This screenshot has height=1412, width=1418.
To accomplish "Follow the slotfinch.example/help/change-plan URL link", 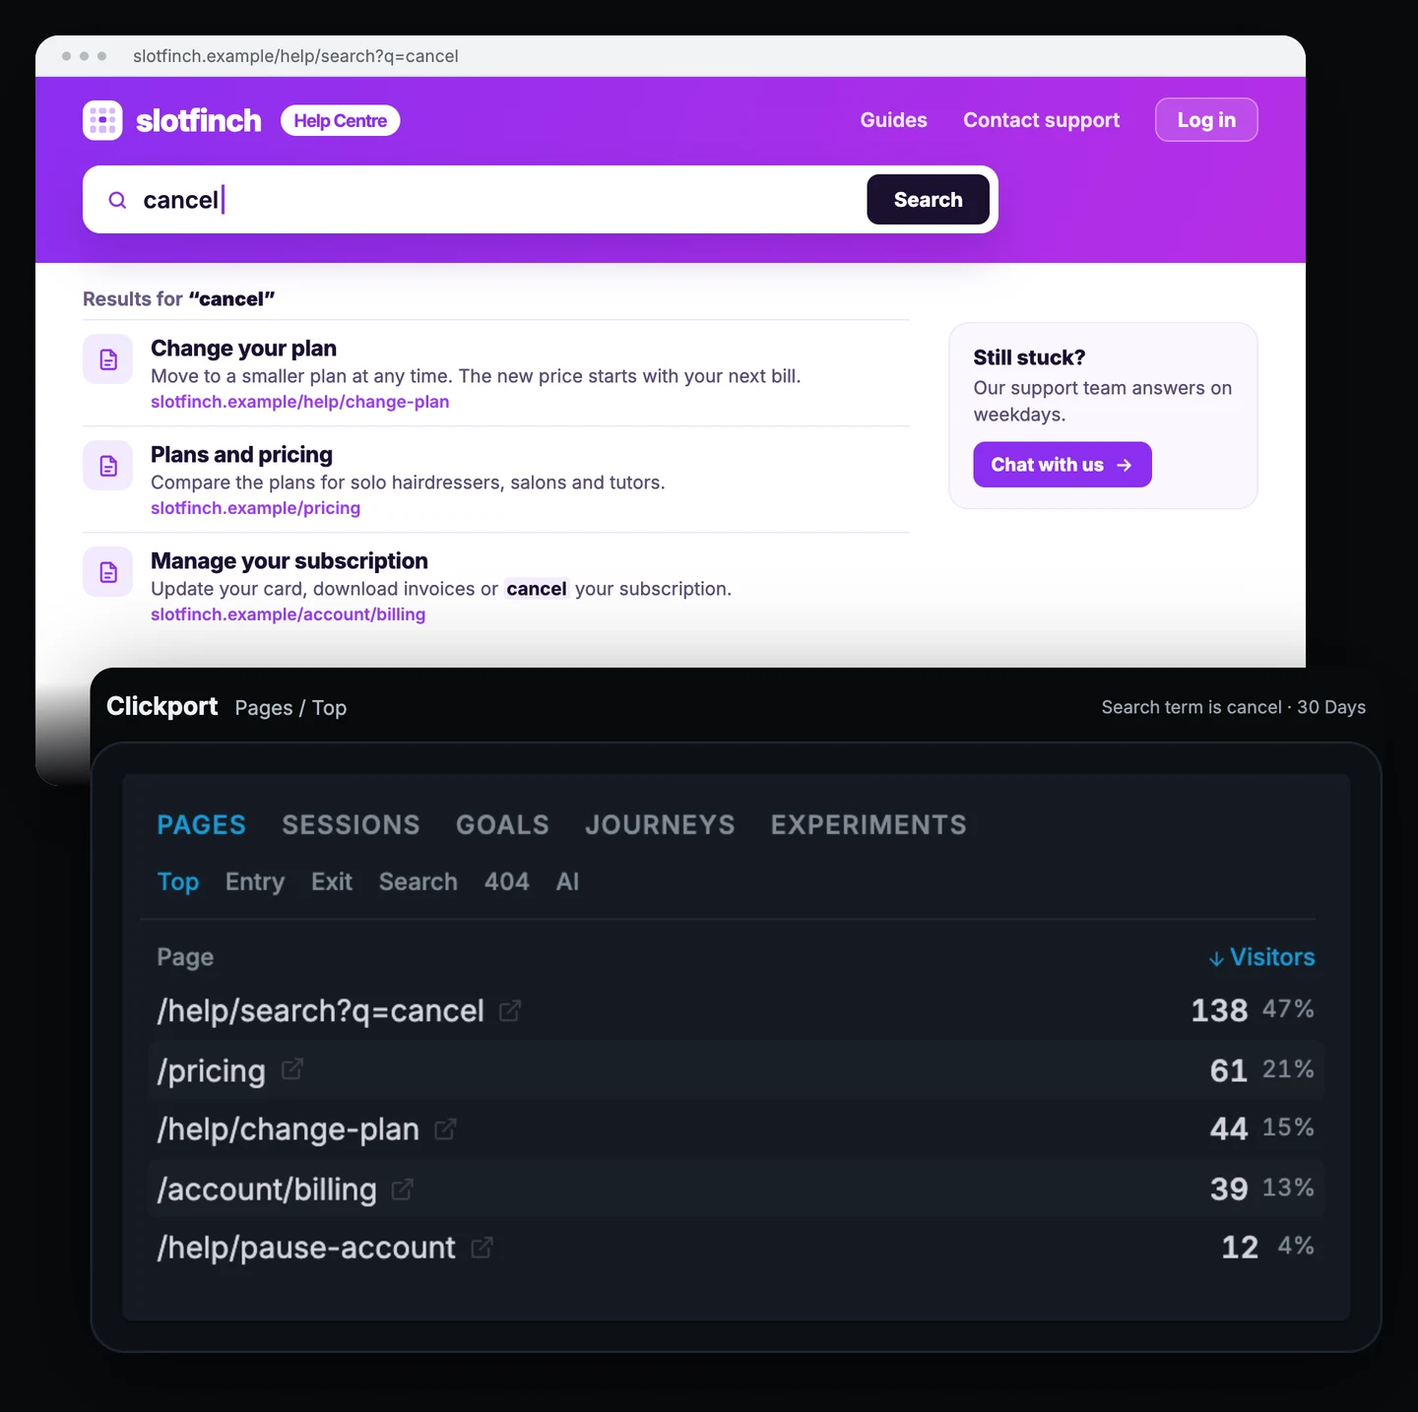I will (300, 402).
